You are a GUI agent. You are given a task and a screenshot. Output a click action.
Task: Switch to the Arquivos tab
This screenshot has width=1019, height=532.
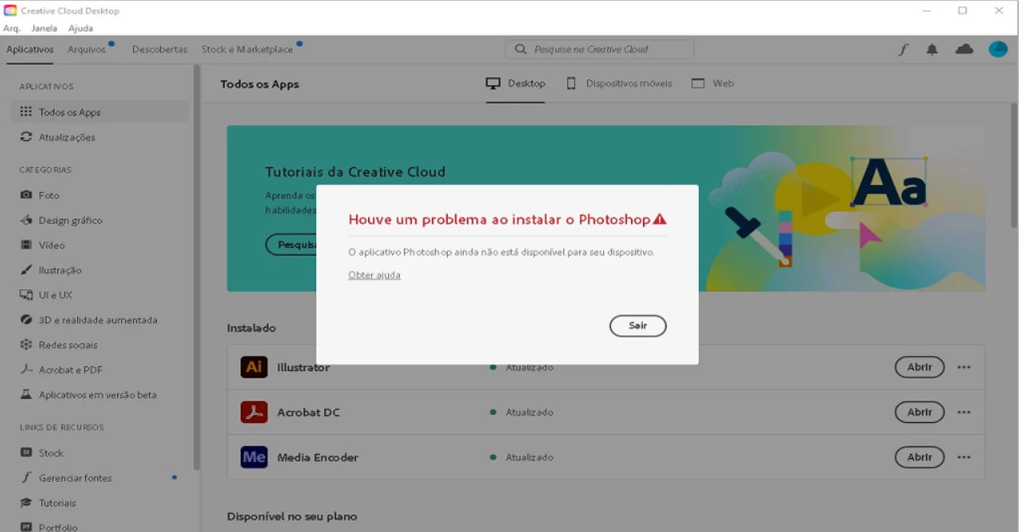87,49
